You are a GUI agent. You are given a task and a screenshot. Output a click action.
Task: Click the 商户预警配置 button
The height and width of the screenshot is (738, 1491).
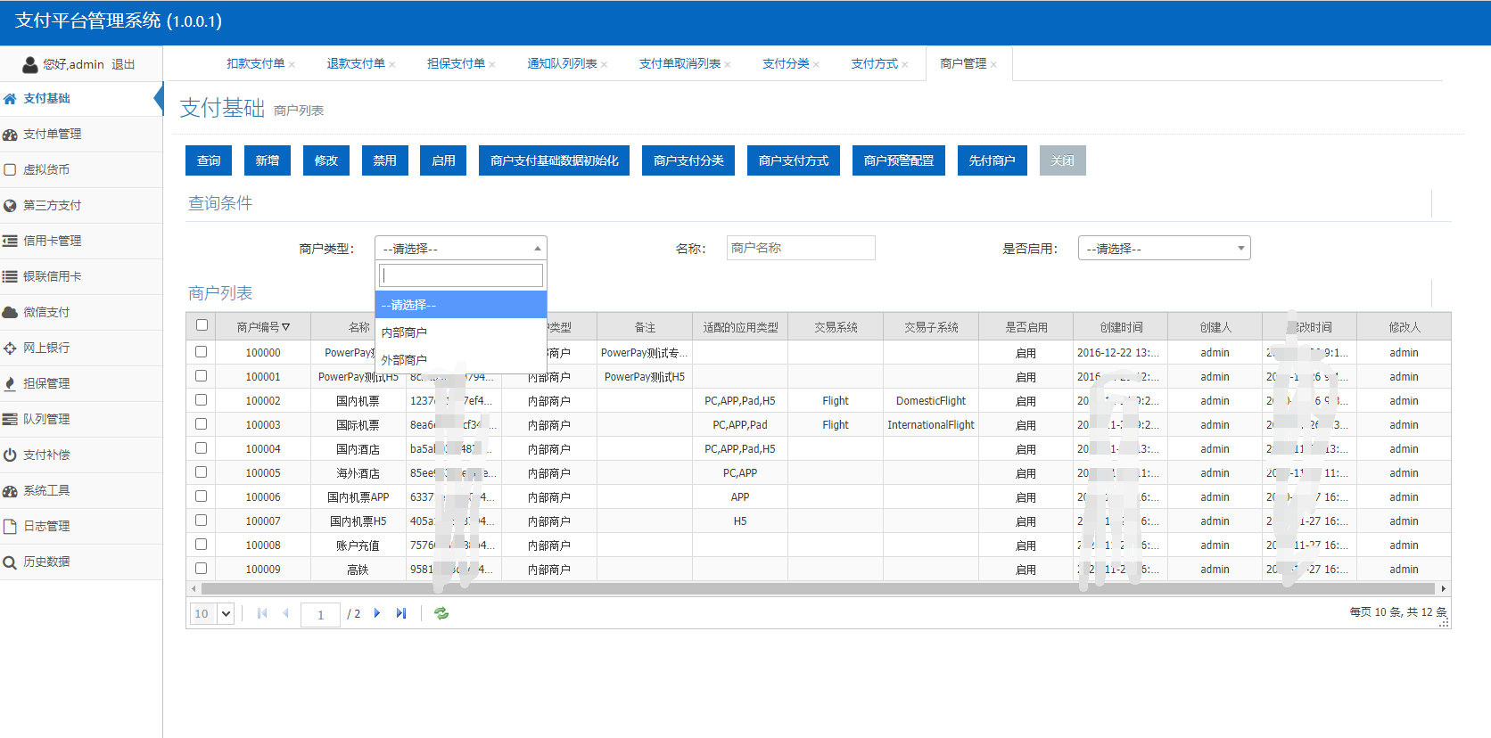(898, 160)
